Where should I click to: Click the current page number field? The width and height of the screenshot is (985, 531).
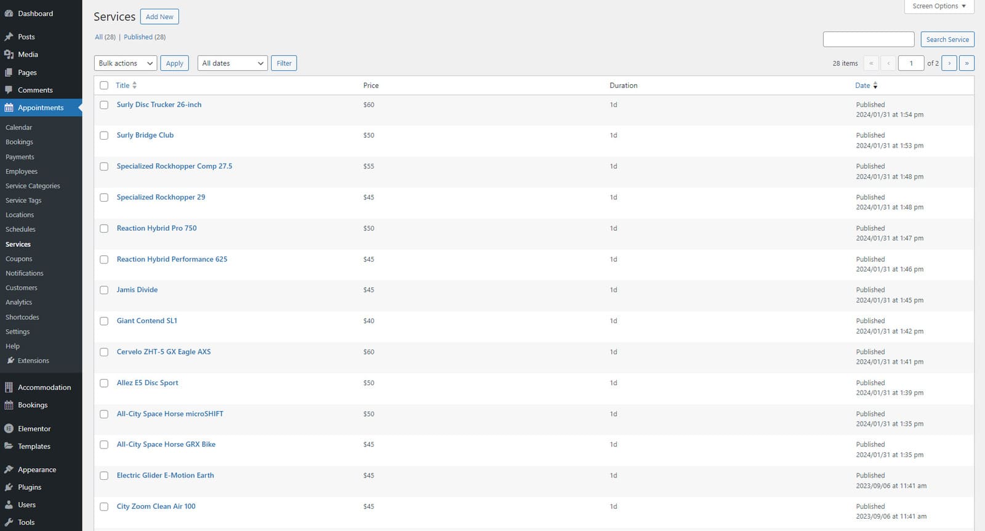[911, 63]
